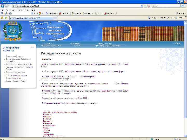Click the spell Check toolbar button
187x140 pixels.
point(76,13)
